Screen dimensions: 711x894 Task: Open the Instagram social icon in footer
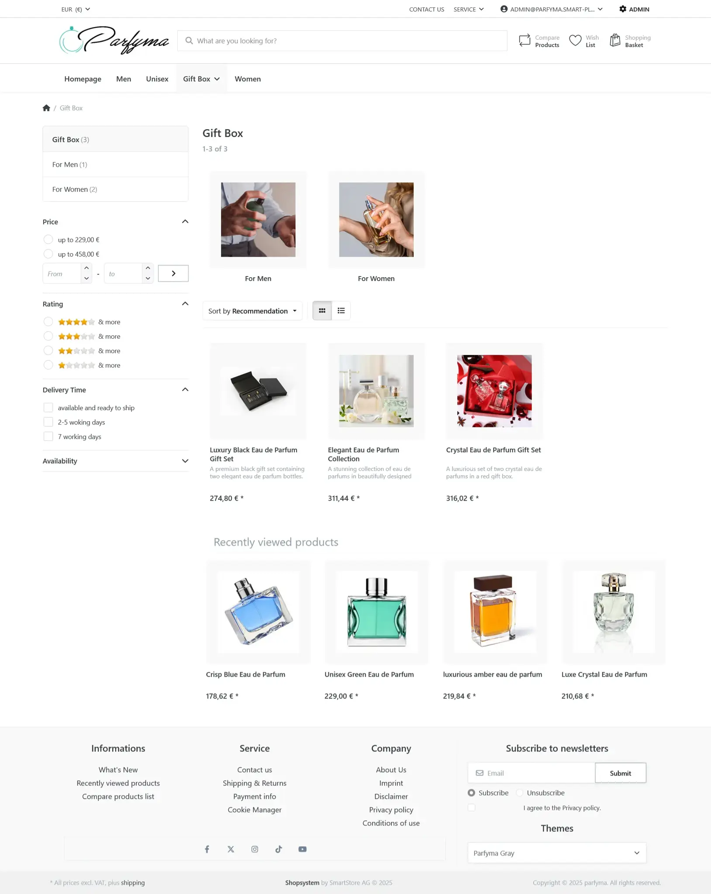click(255, 849)
